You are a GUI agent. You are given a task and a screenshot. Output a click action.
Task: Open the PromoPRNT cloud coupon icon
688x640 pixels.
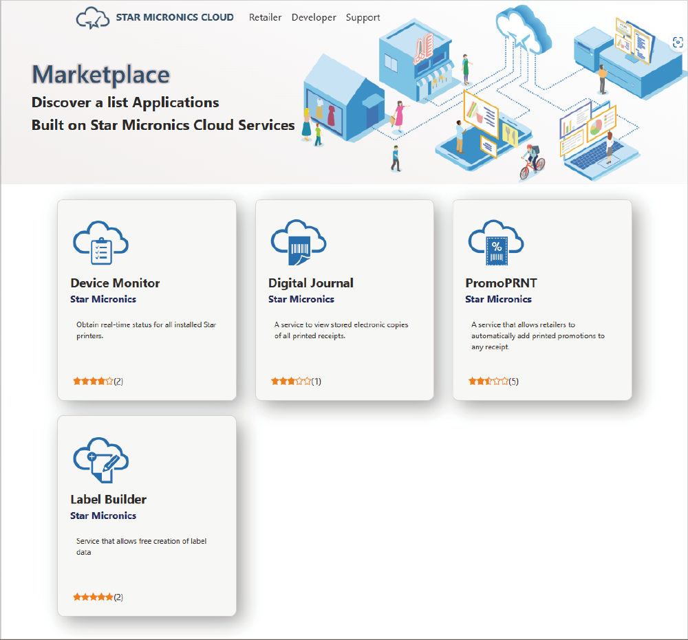(x=496, y=243)
